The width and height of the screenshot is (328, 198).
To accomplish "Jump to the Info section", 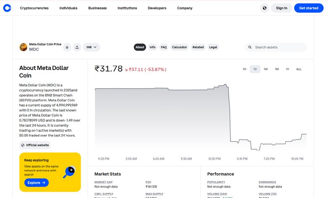I will click(153, 47).
